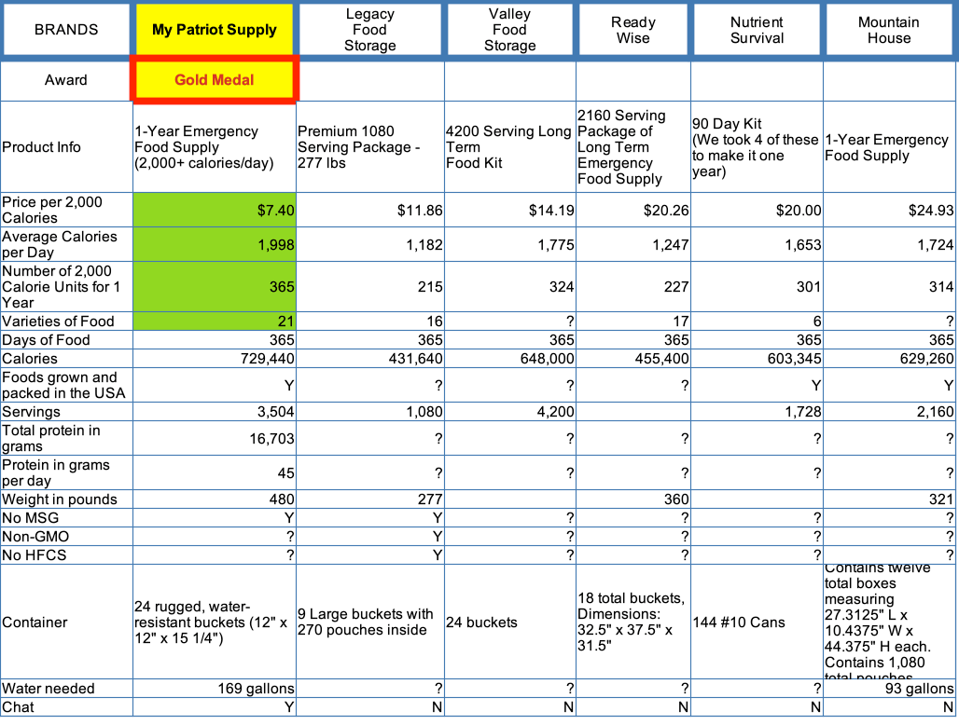Image resolution: width=959 pixels, height=725 pixels.
Task: Select the '144 #10 Cans' container cell
Action: tap(757, 622)
